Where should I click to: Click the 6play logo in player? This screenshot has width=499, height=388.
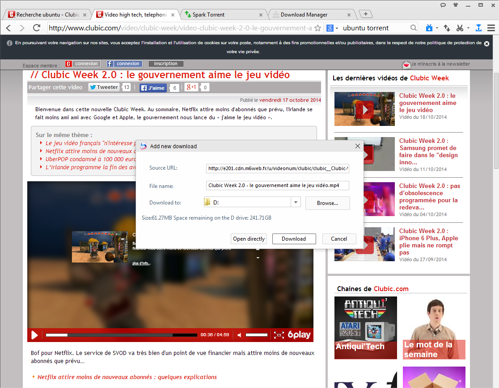click(299, 334)
